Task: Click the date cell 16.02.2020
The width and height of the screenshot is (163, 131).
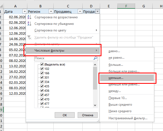Action: (15, 72)
